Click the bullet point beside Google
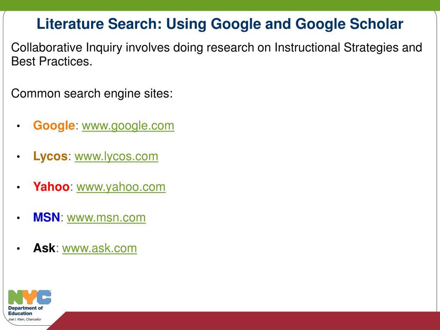This screenshot has height=330, width=440. [18, 126]
